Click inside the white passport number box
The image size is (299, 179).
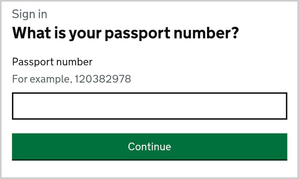pyautogui.click(x=149, y=106)
